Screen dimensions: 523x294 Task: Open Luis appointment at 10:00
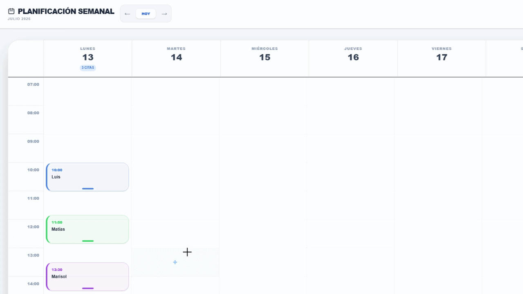pos(87,177)
